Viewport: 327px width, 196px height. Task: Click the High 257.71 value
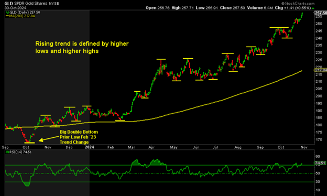(x=183, y=8)
